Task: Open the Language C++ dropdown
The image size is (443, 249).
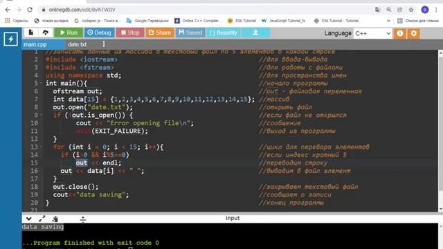Action: [x=372, y=33]
